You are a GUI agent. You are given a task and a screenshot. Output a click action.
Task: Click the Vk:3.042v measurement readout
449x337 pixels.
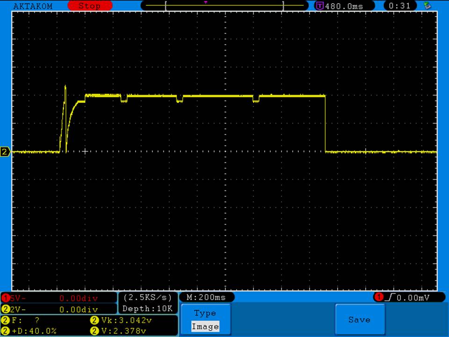click(121, 321)
